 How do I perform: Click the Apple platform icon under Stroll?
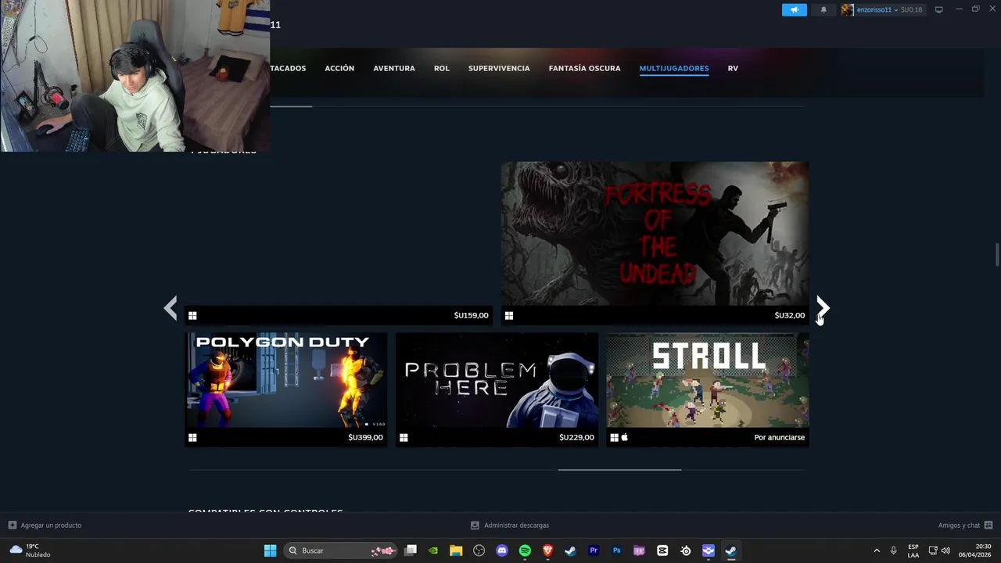(x=624, y=437)
